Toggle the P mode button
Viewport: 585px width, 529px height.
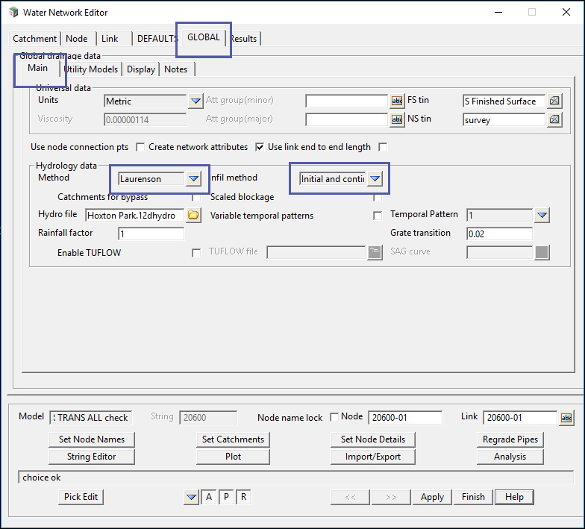point(226,497)
